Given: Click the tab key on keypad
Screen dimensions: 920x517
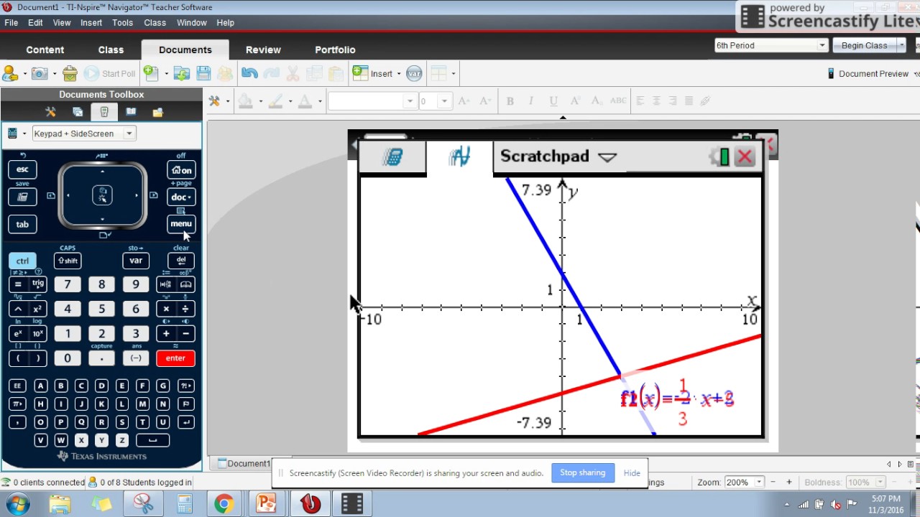Looking at the screenshot, I should (22, 224).
